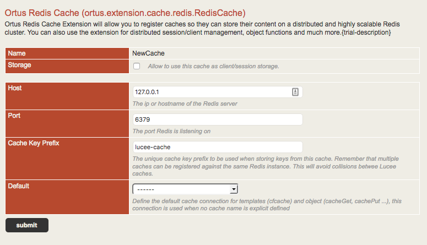Click the "ip or hostname of the Redis server" hint

click(x=185, y=104)
